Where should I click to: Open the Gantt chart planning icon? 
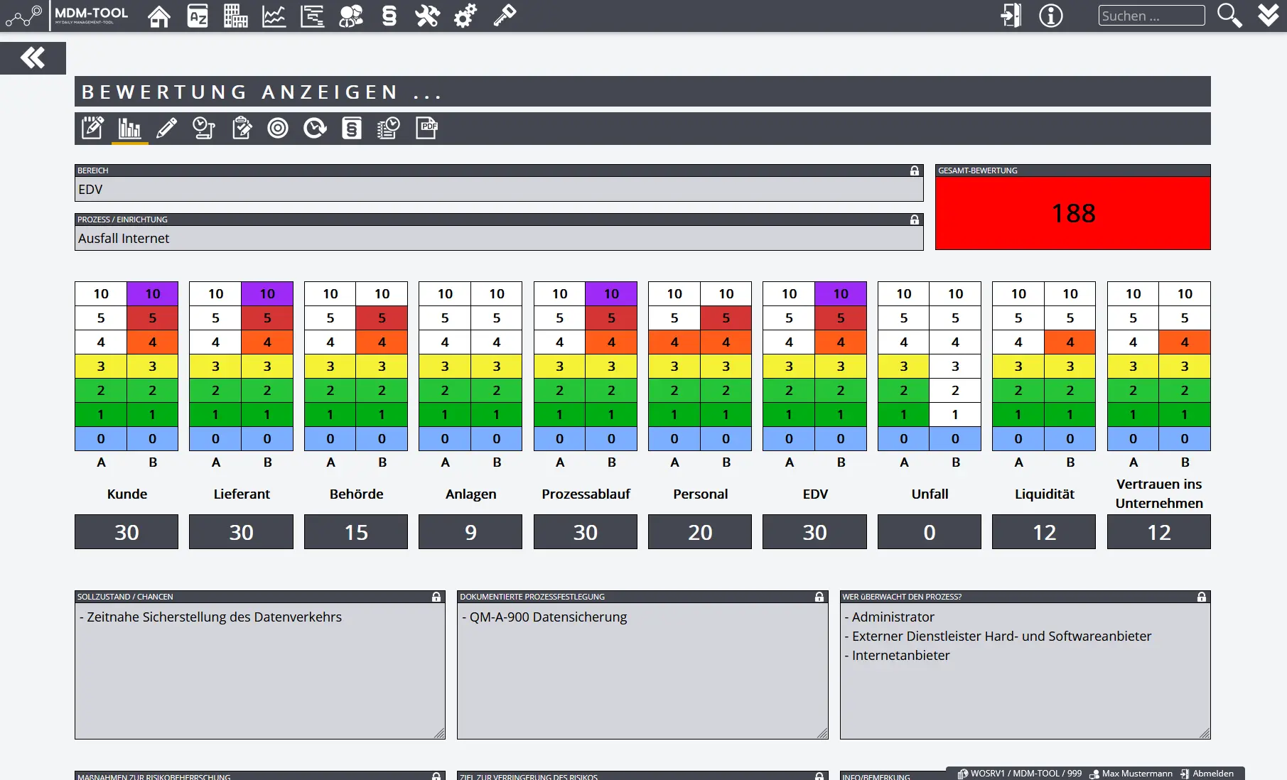click(312, 16)
